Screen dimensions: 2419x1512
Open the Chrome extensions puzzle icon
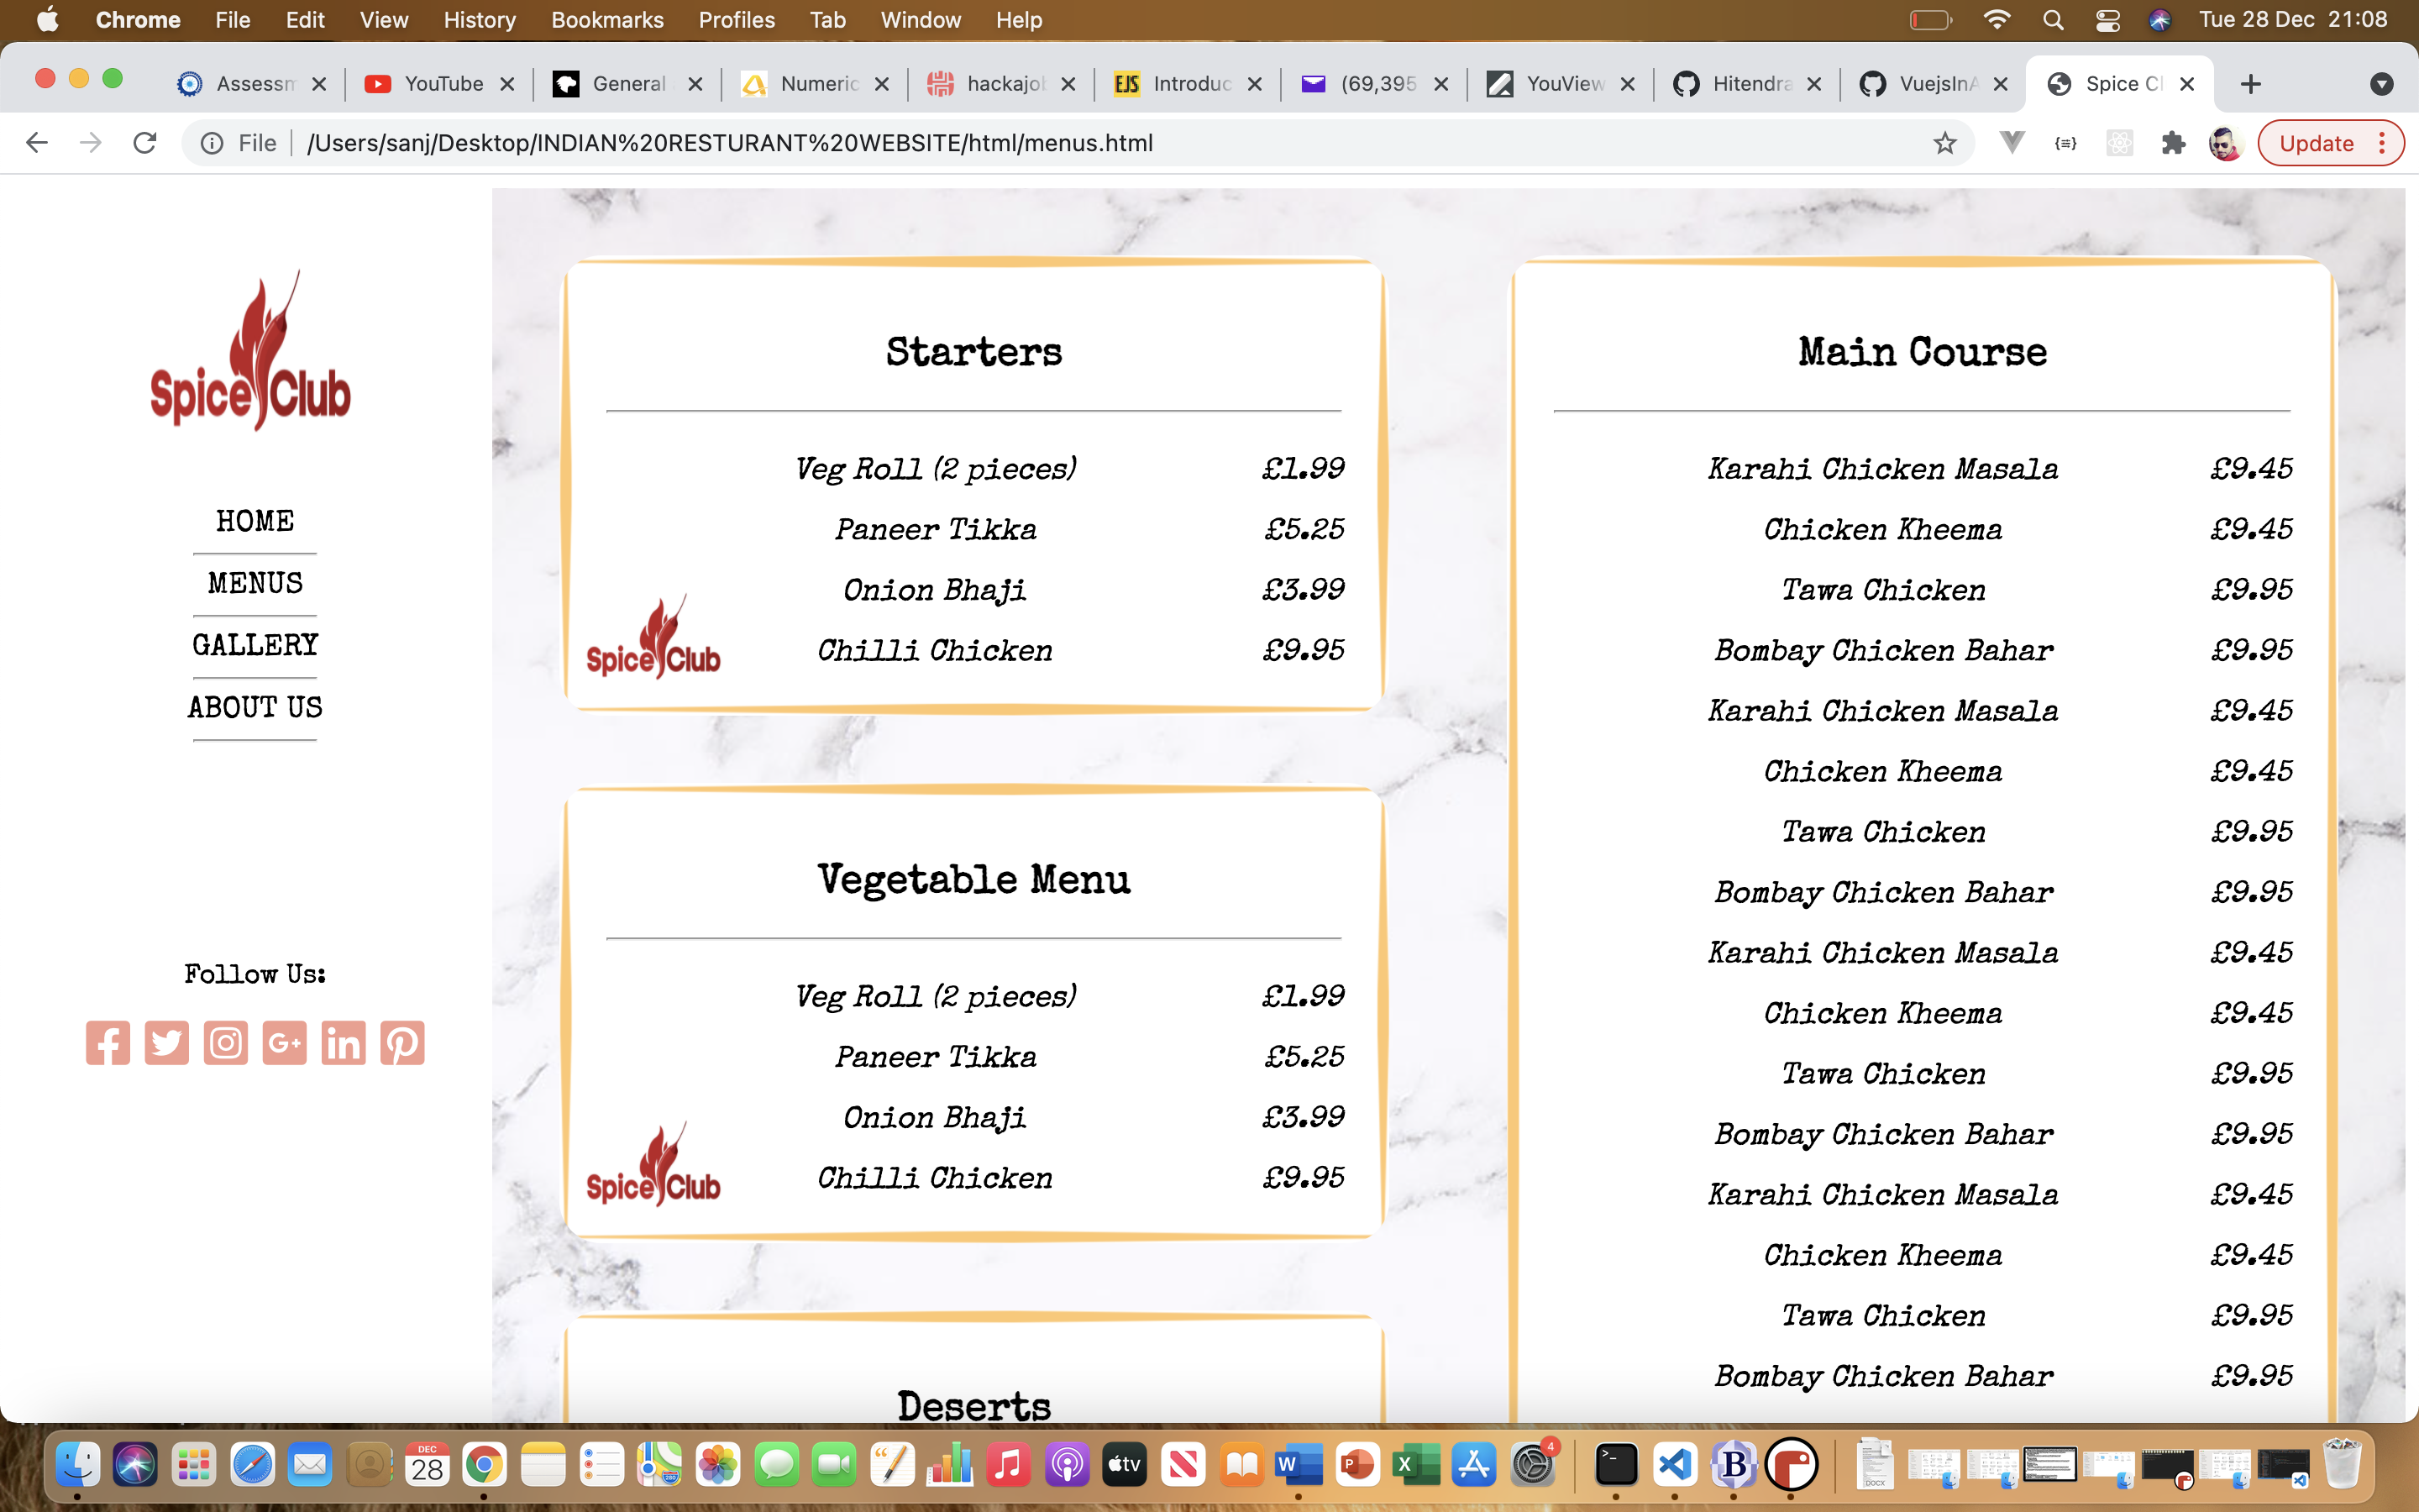click(2173, 142)
